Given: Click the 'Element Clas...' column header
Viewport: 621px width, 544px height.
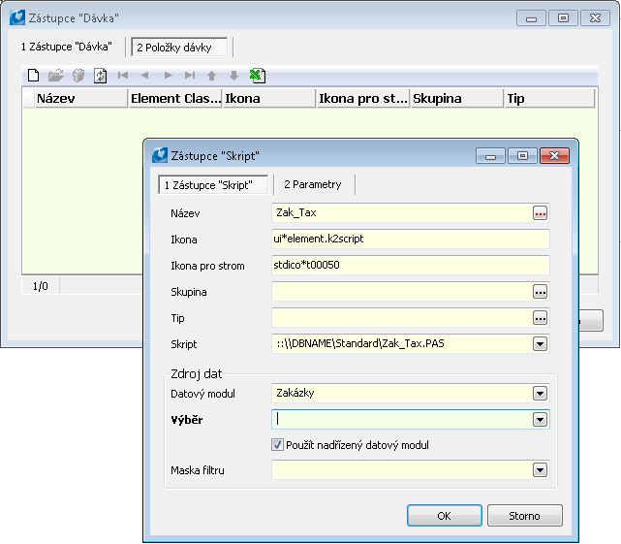Looking at the screenshot, I should click(175, 98).
